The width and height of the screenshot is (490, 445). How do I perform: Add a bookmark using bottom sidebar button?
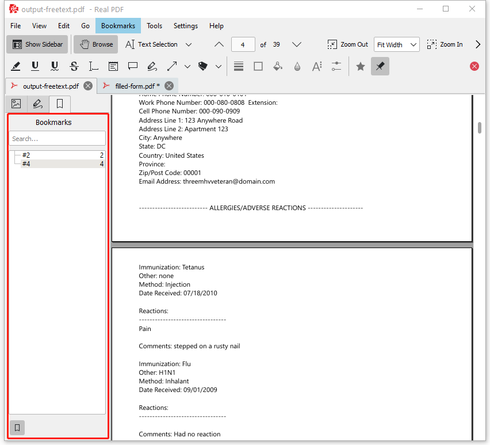[x=17, y=428]
